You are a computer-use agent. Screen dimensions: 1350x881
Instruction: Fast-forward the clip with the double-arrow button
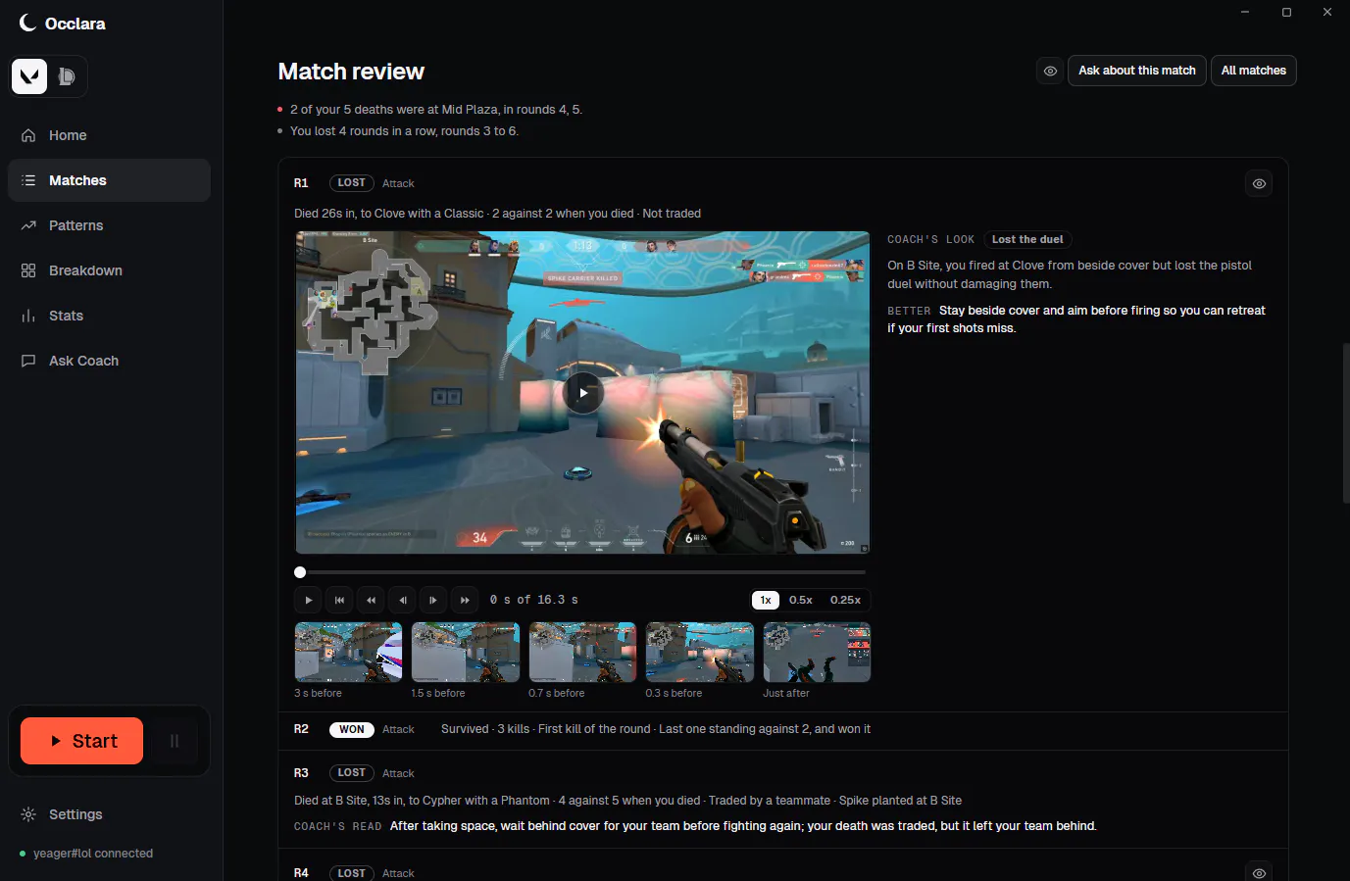465,600
